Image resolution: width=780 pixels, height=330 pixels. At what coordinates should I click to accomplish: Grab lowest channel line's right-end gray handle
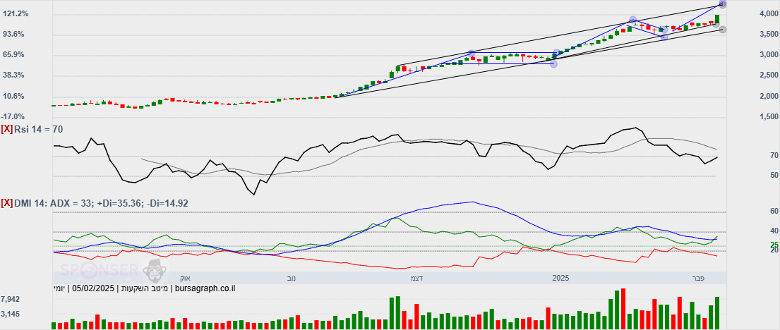(x=723, y=30)
